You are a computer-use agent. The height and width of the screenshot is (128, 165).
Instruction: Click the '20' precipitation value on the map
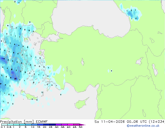pyautogui.click(x=15, y=79)
